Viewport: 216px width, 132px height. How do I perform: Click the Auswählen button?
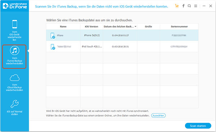[x=158, y=115]
